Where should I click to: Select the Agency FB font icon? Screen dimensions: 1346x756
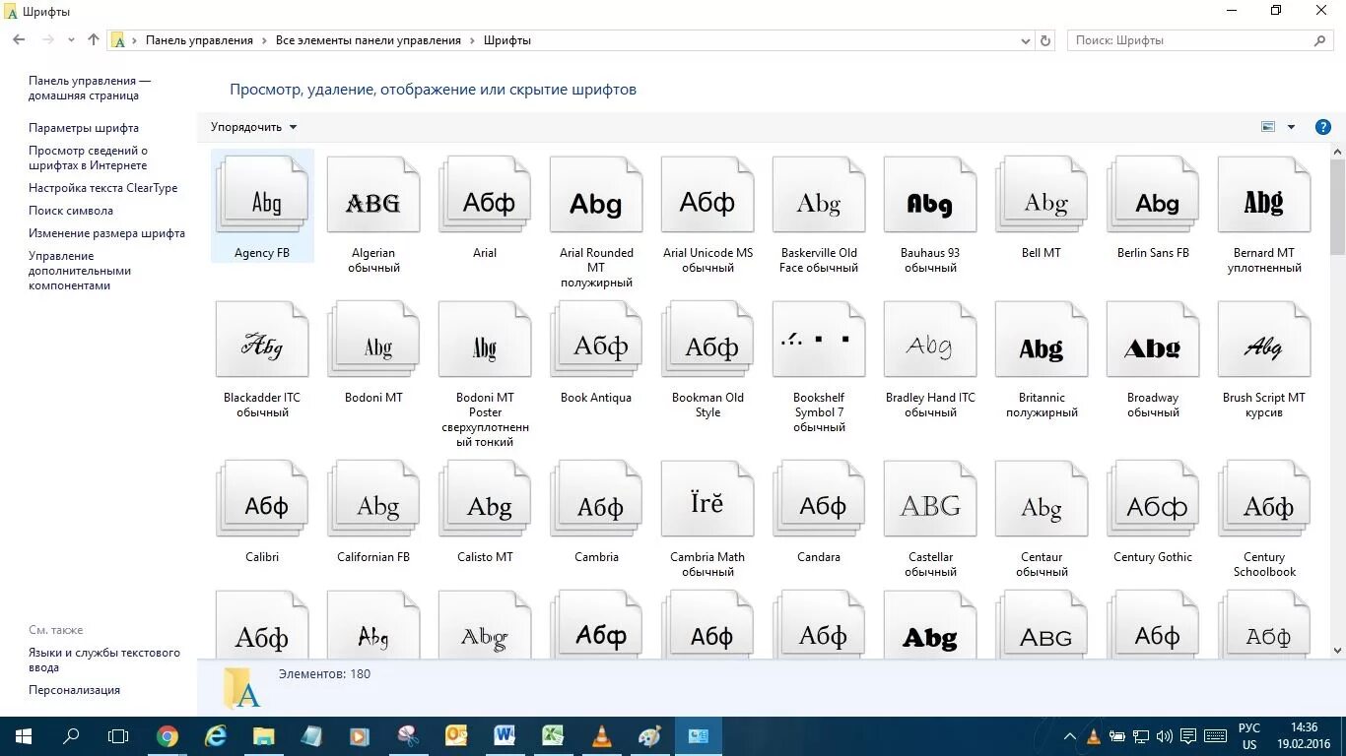[262, 194]
